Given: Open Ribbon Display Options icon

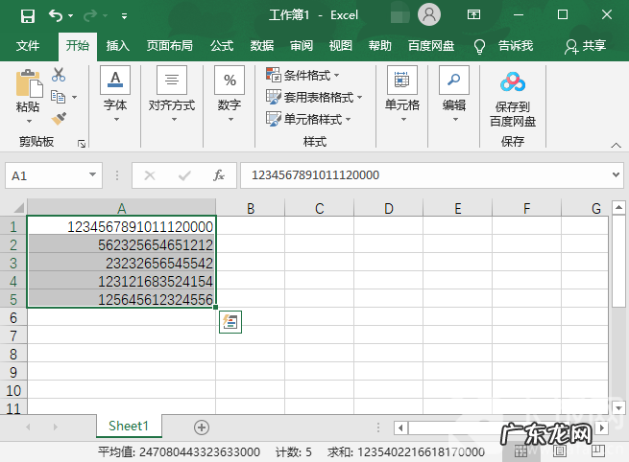Looking at the screenshot, I should point(473,14).
